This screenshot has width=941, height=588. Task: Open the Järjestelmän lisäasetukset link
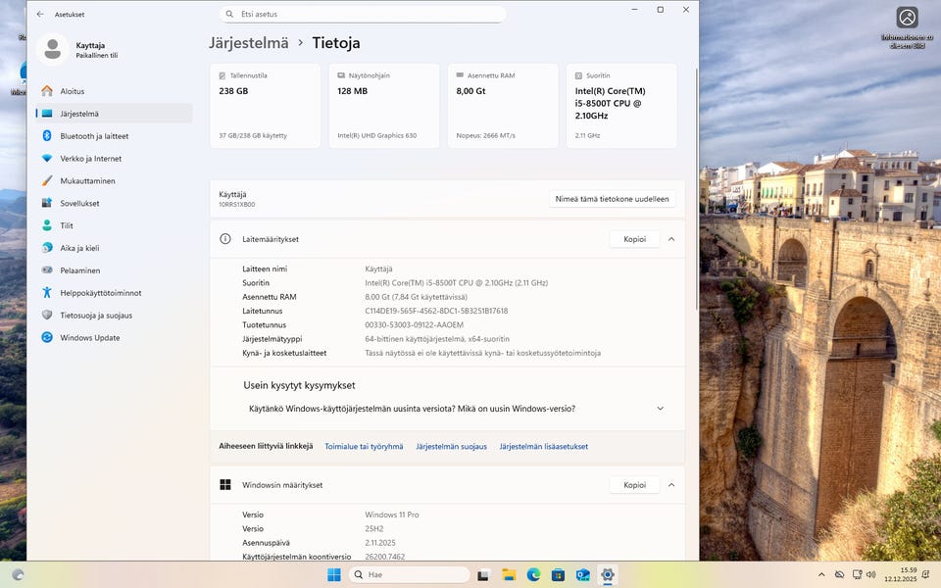pos(543,447)
